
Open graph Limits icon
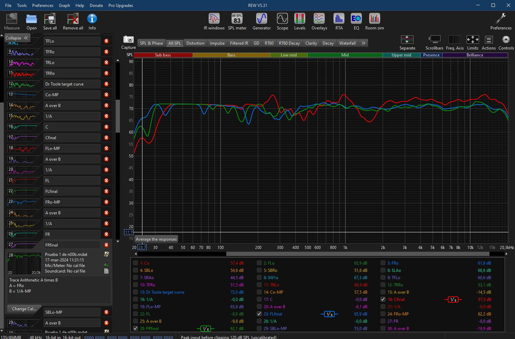point(473,42)
